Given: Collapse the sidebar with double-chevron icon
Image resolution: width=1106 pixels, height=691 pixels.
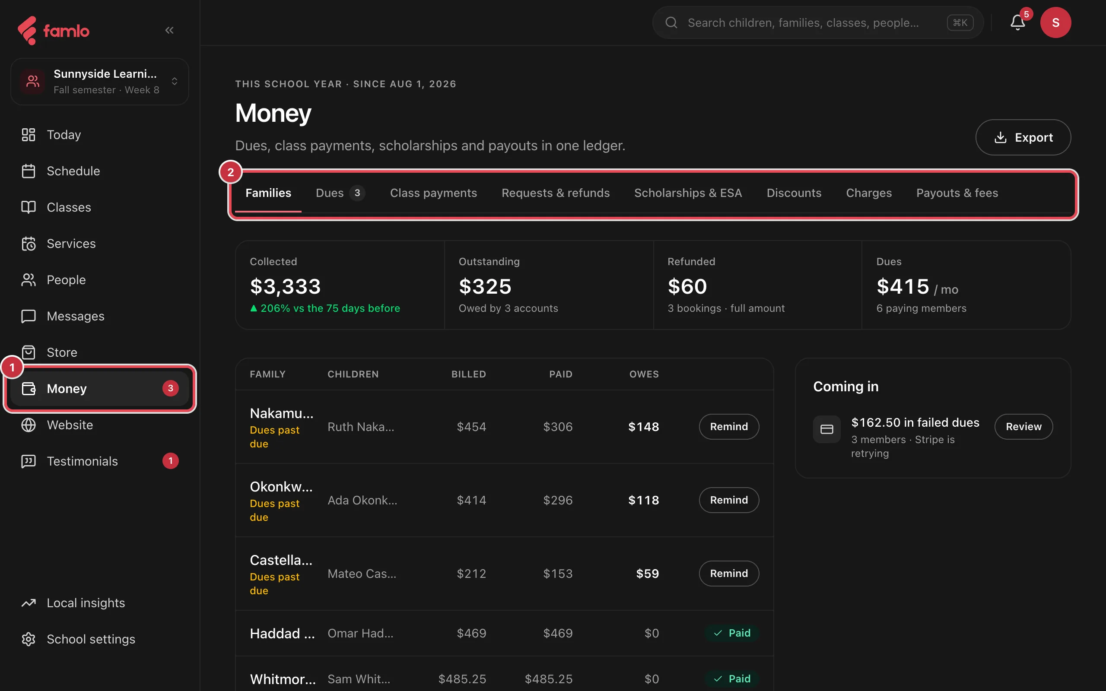Looking at the screenshot, I should pos(169,30).
